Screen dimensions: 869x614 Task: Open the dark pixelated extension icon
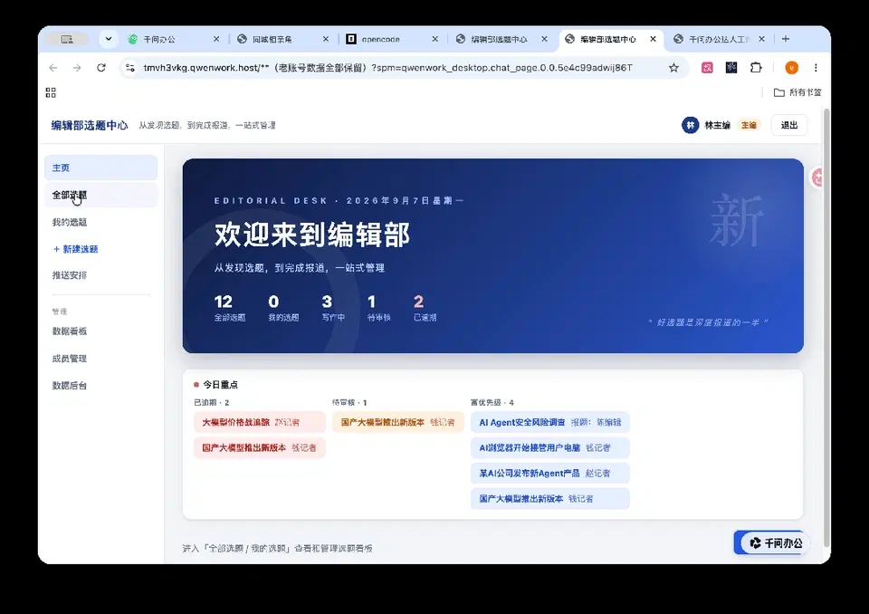[731, 68]
